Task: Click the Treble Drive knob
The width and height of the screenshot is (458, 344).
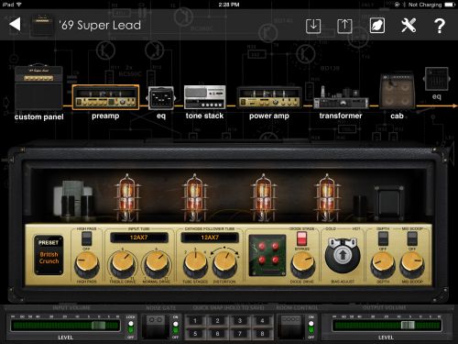Action: coord(123,264)
